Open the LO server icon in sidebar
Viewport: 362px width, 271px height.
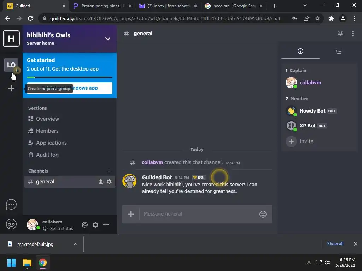tap(11, 65)
